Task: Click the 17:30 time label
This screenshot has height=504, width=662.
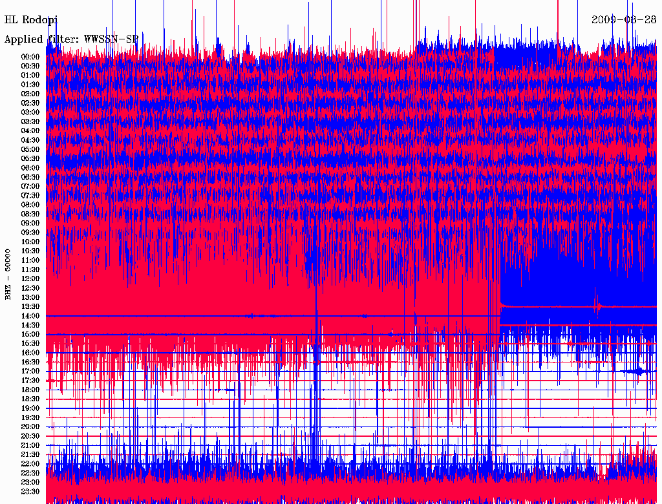Action: click(30, 381)
